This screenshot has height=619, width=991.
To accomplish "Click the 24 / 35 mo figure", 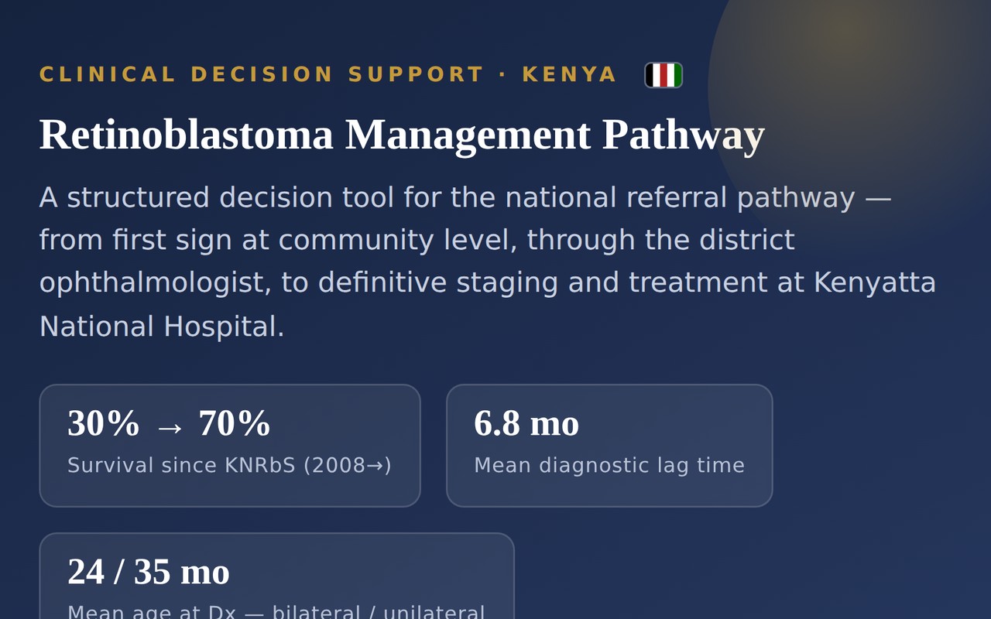I will 149,573.
